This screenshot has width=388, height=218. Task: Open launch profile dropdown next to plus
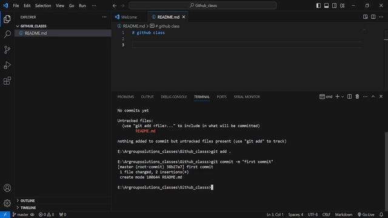tap(343, 97)
